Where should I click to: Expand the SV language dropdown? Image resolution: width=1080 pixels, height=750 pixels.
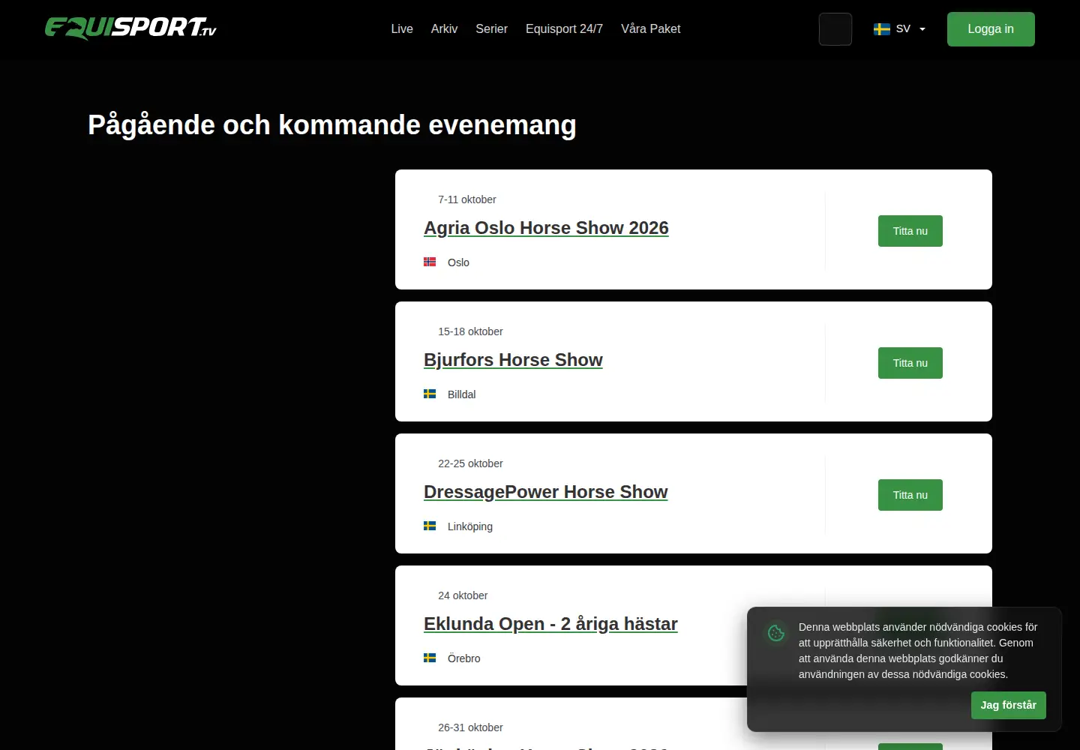pos(899,29)
